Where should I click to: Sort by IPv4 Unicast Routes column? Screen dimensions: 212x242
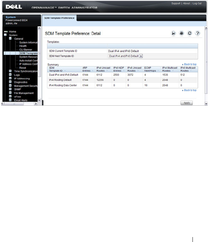[103, 69]
